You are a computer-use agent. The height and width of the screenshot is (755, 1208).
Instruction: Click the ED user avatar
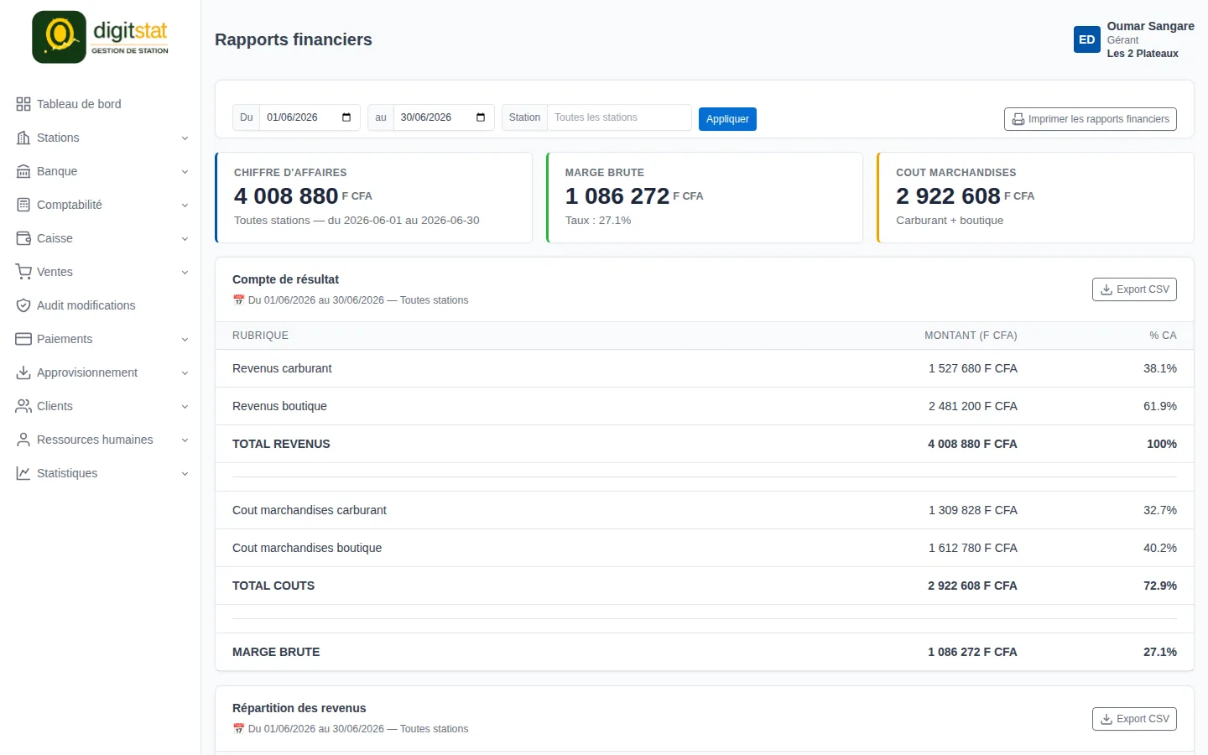tap(1087, 39)
